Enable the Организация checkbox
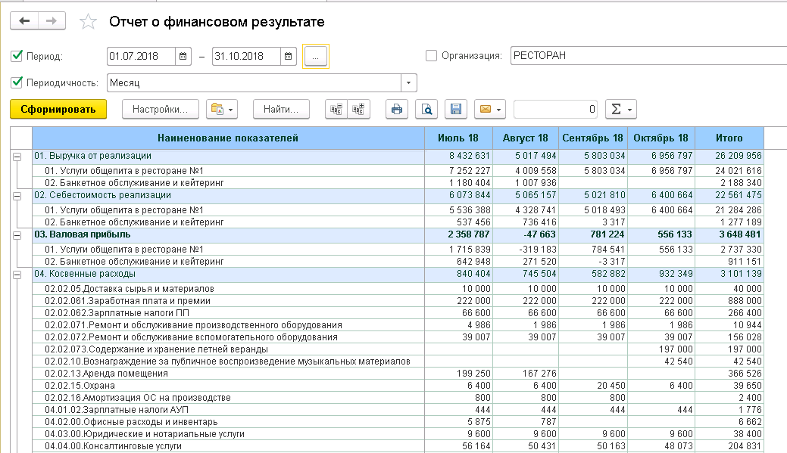Screen dimensions: 787x453 coord(431,55)
